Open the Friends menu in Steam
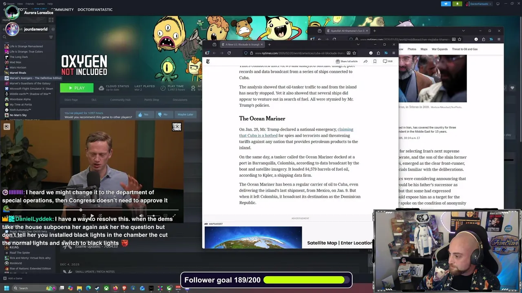The width and height of the screenshot is (522, 293). click(30, 4)
